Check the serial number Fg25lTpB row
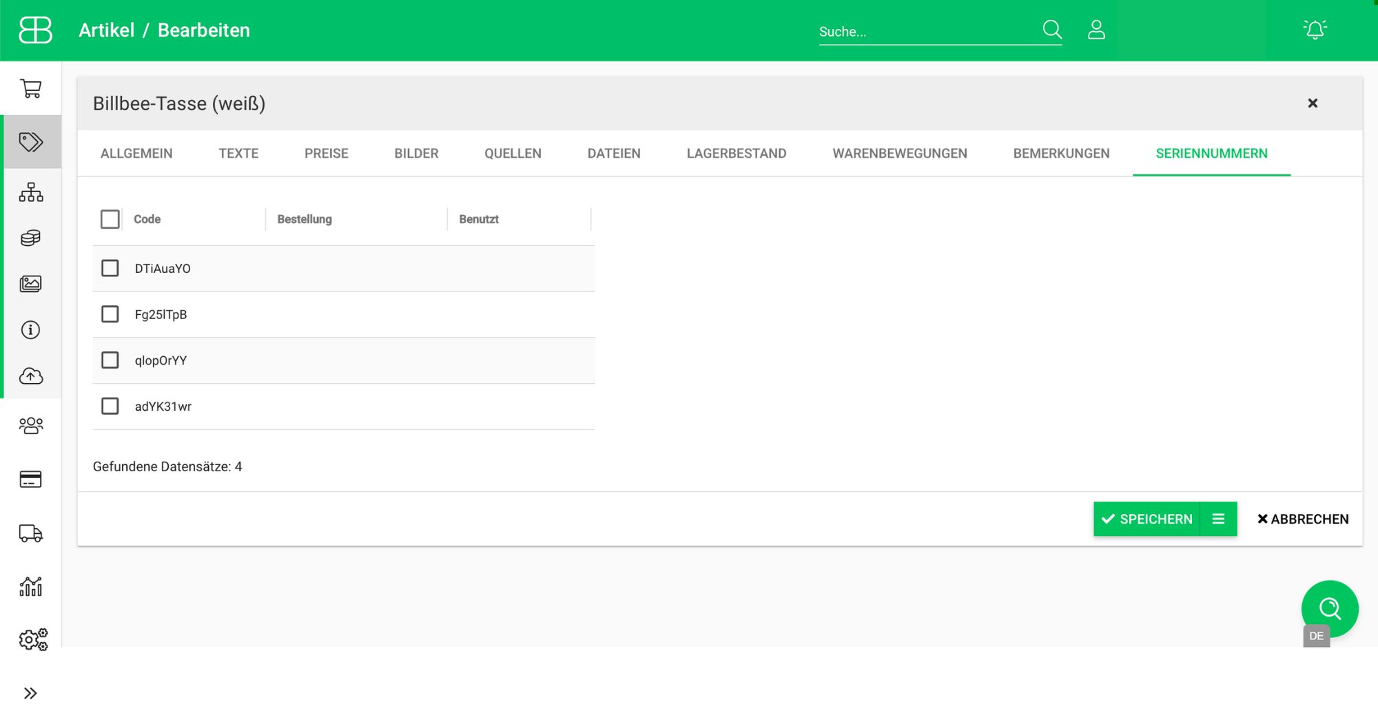 [110, 313]
